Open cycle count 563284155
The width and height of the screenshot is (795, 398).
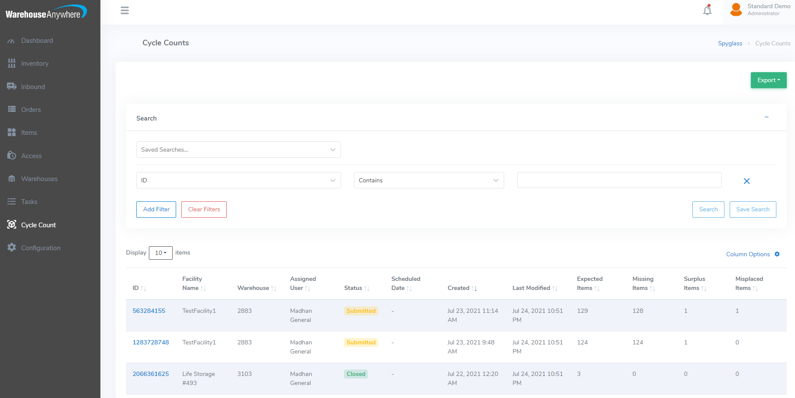(149, 311)
